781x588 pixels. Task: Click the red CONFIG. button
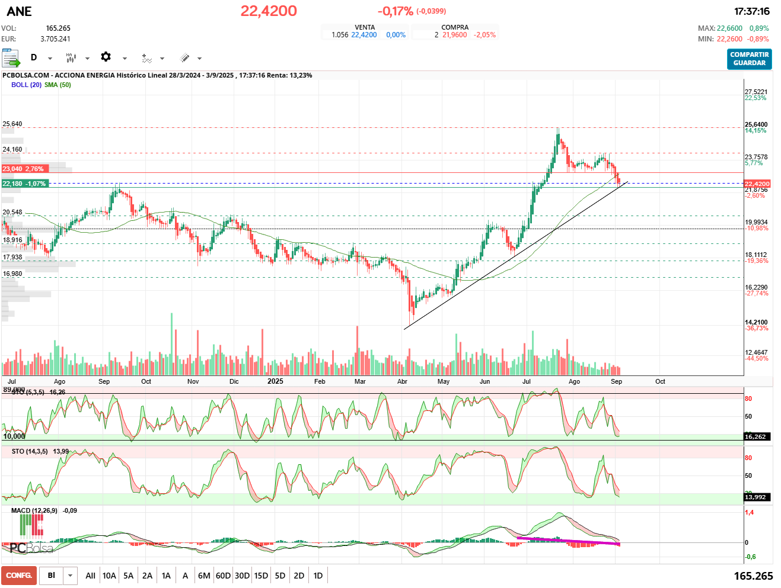(x=19, y=576)
